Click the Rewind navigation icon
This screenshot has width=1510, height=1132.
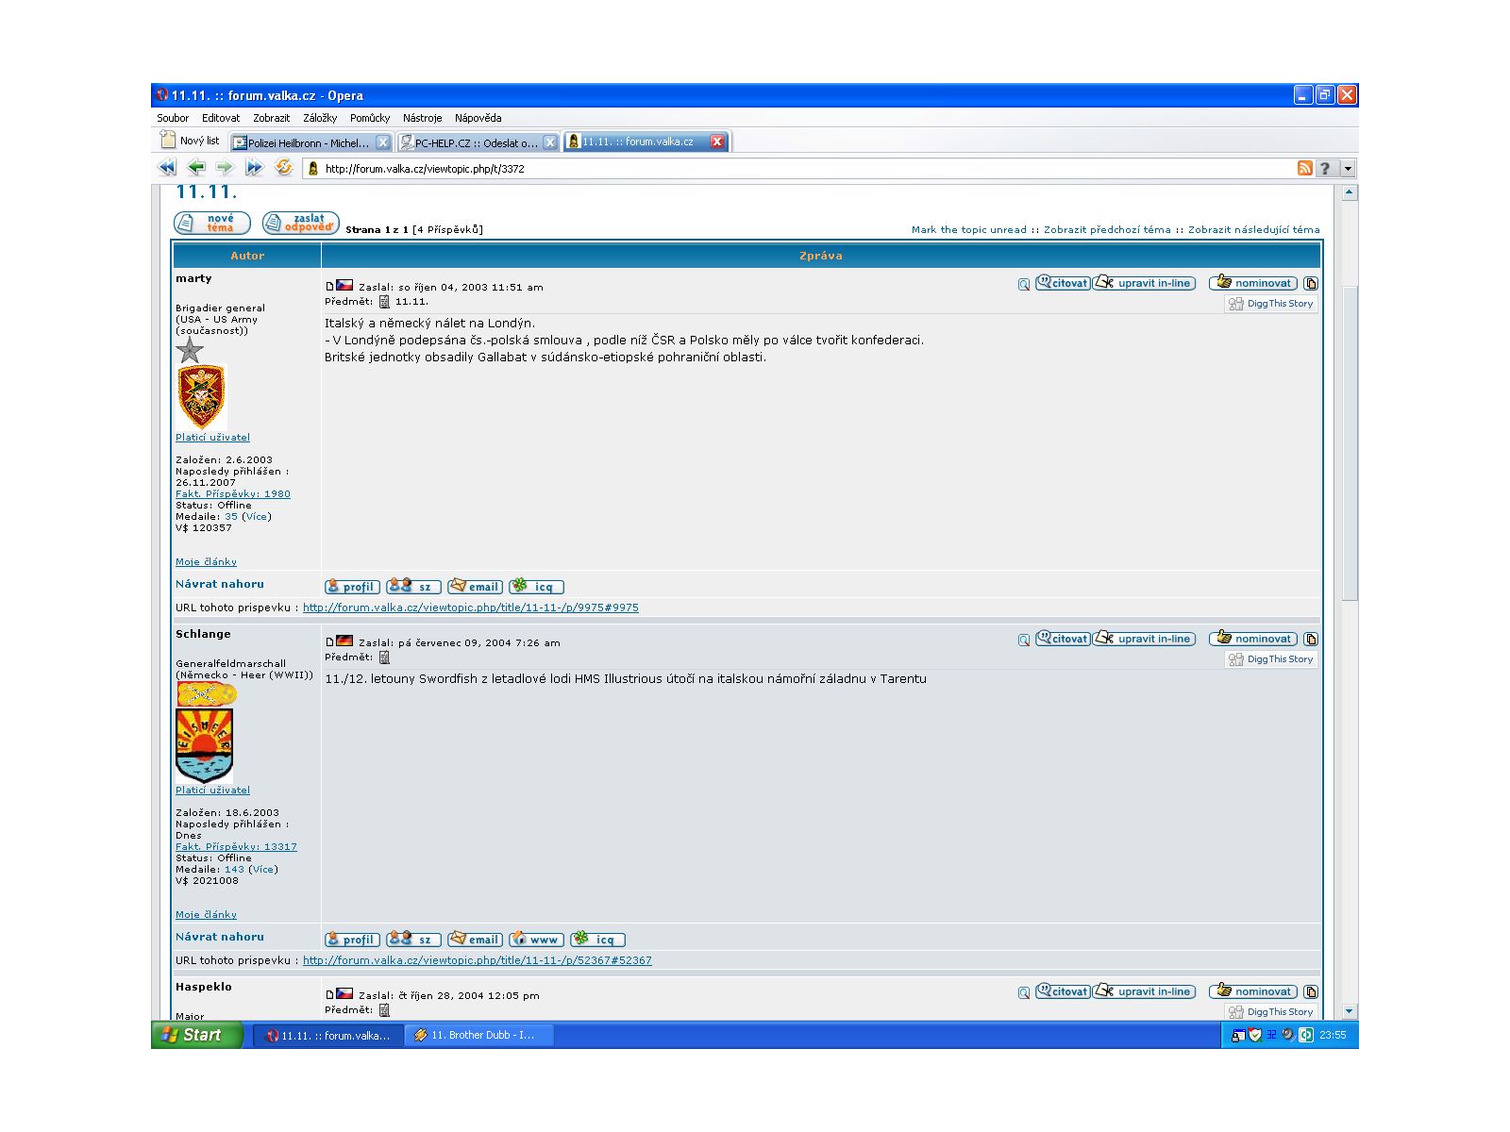coord(167,168)
